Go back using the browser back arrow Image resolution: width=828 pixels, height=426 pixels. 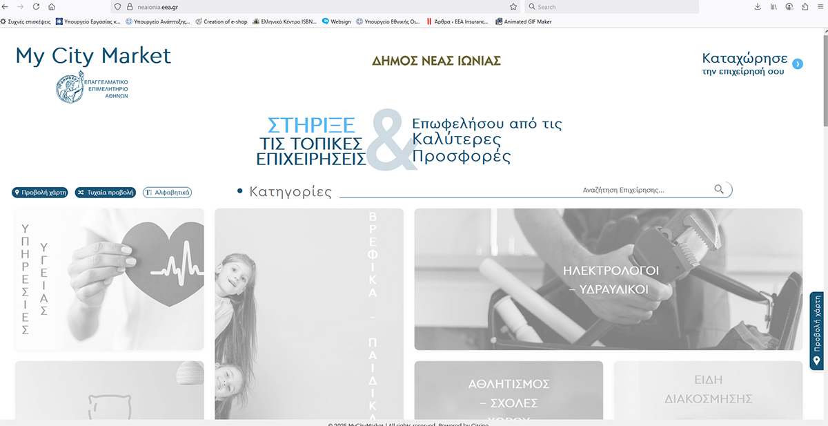[x=6, y=6]
